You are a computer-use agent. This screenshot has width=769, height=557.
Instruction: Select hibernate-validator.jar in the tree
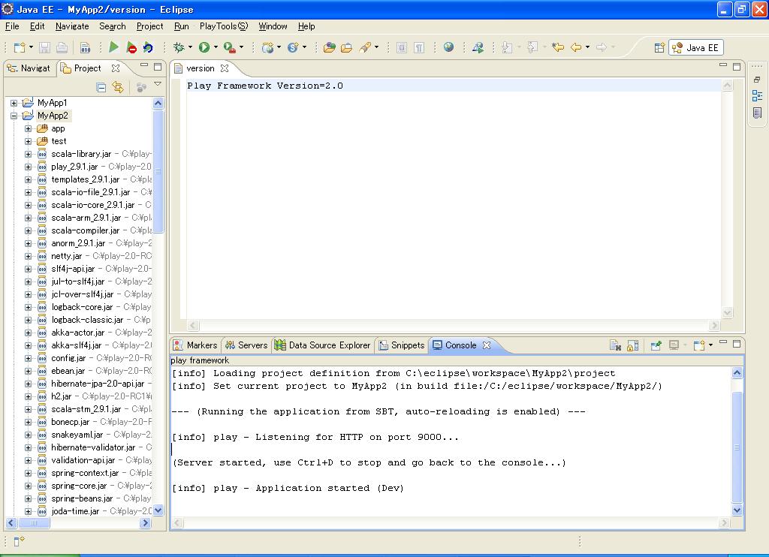click(x=92, y=447)
